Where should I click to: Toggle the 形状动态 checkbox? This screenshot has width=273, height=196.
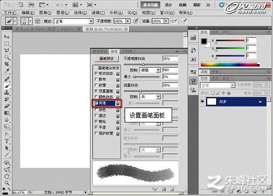coord(96,73)
